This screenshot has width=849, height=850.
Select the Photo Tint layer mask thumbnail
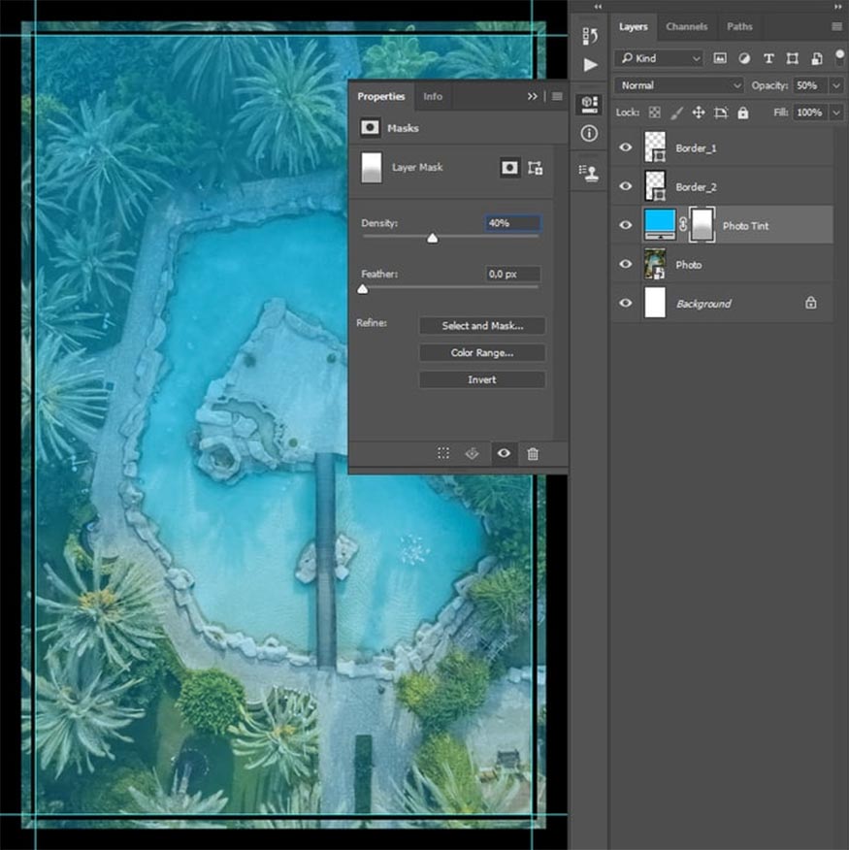(x=702, y=224)
